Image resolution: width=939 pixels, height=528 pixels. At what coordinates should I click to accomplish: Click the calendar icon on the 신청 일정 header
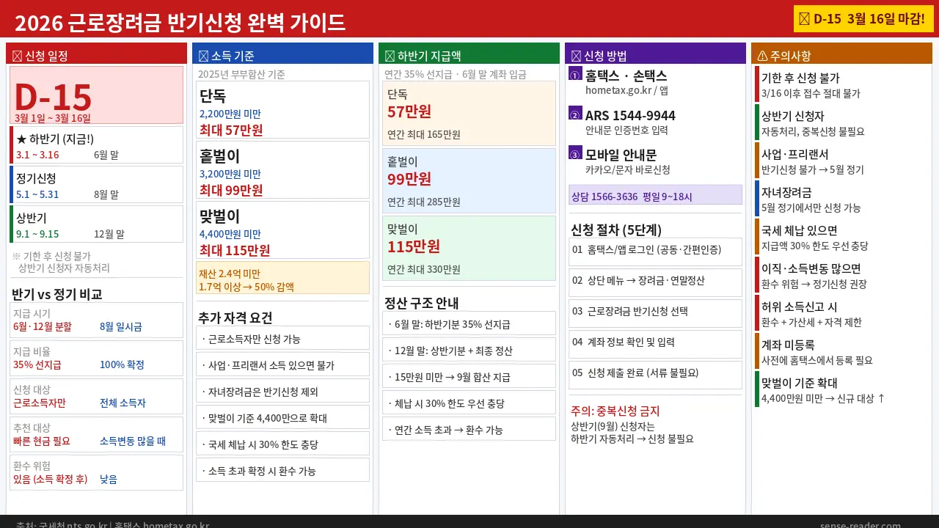click(17, 53)
